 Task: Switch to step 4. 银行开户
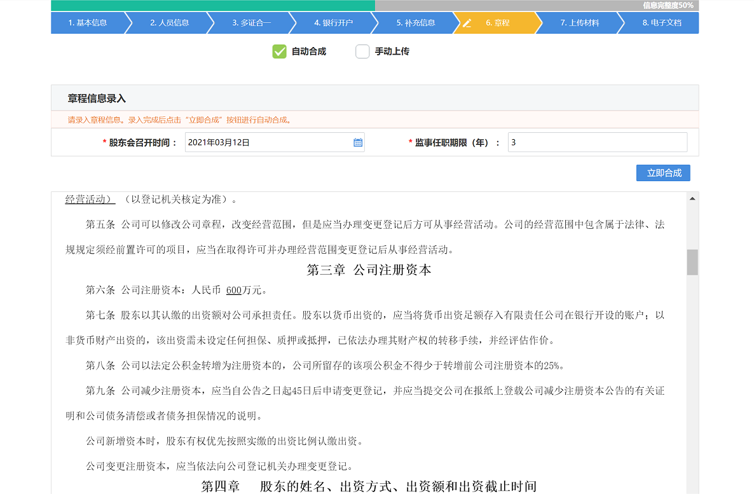click(333, 23)
